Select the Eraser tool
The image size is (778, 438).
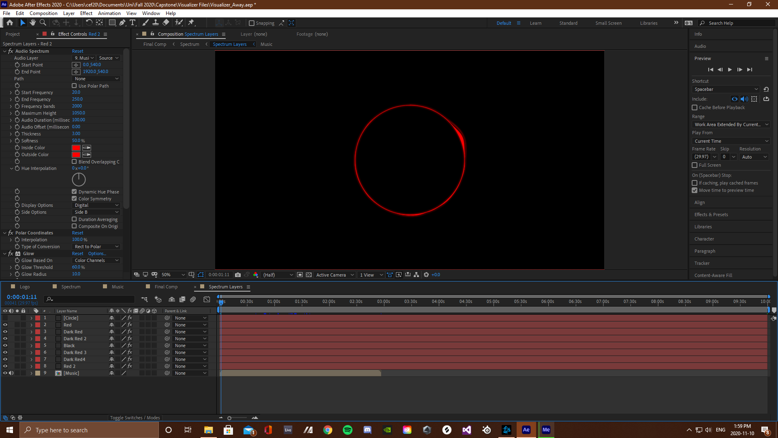click(x=166, y=23)
